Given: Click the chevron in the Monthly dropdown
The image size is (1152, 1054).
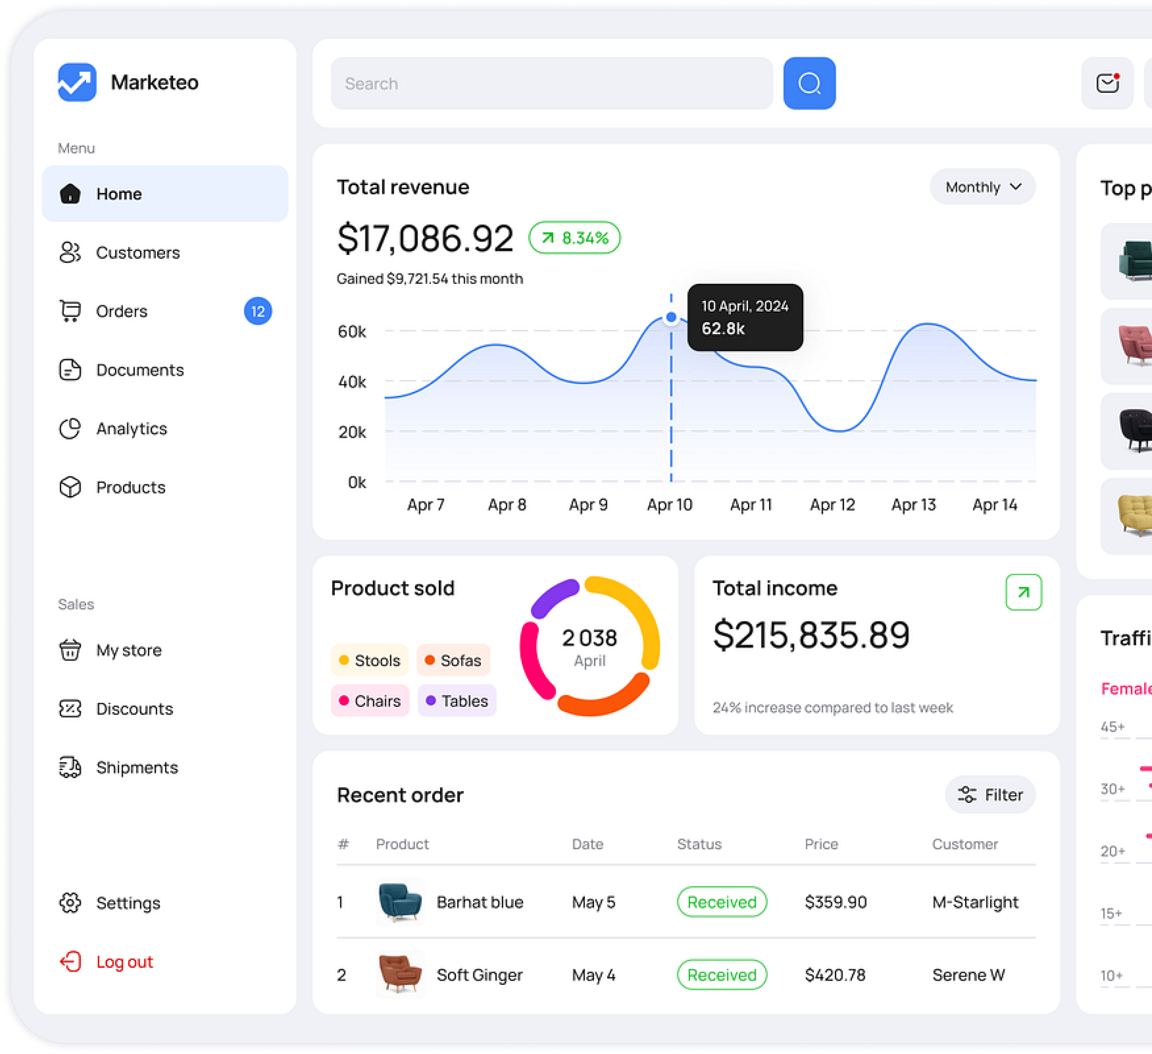Looking at the screenshot, I should tap(1016, 187).
